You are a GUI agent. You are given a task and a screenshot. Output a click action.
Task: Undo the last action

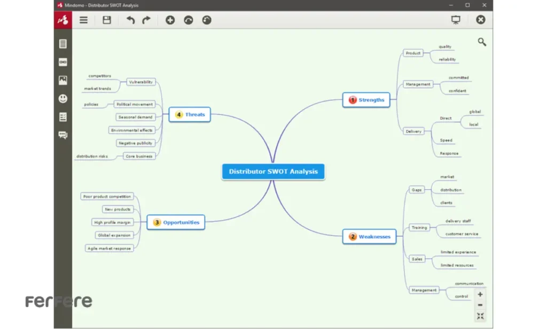click(x=131, y=20)
